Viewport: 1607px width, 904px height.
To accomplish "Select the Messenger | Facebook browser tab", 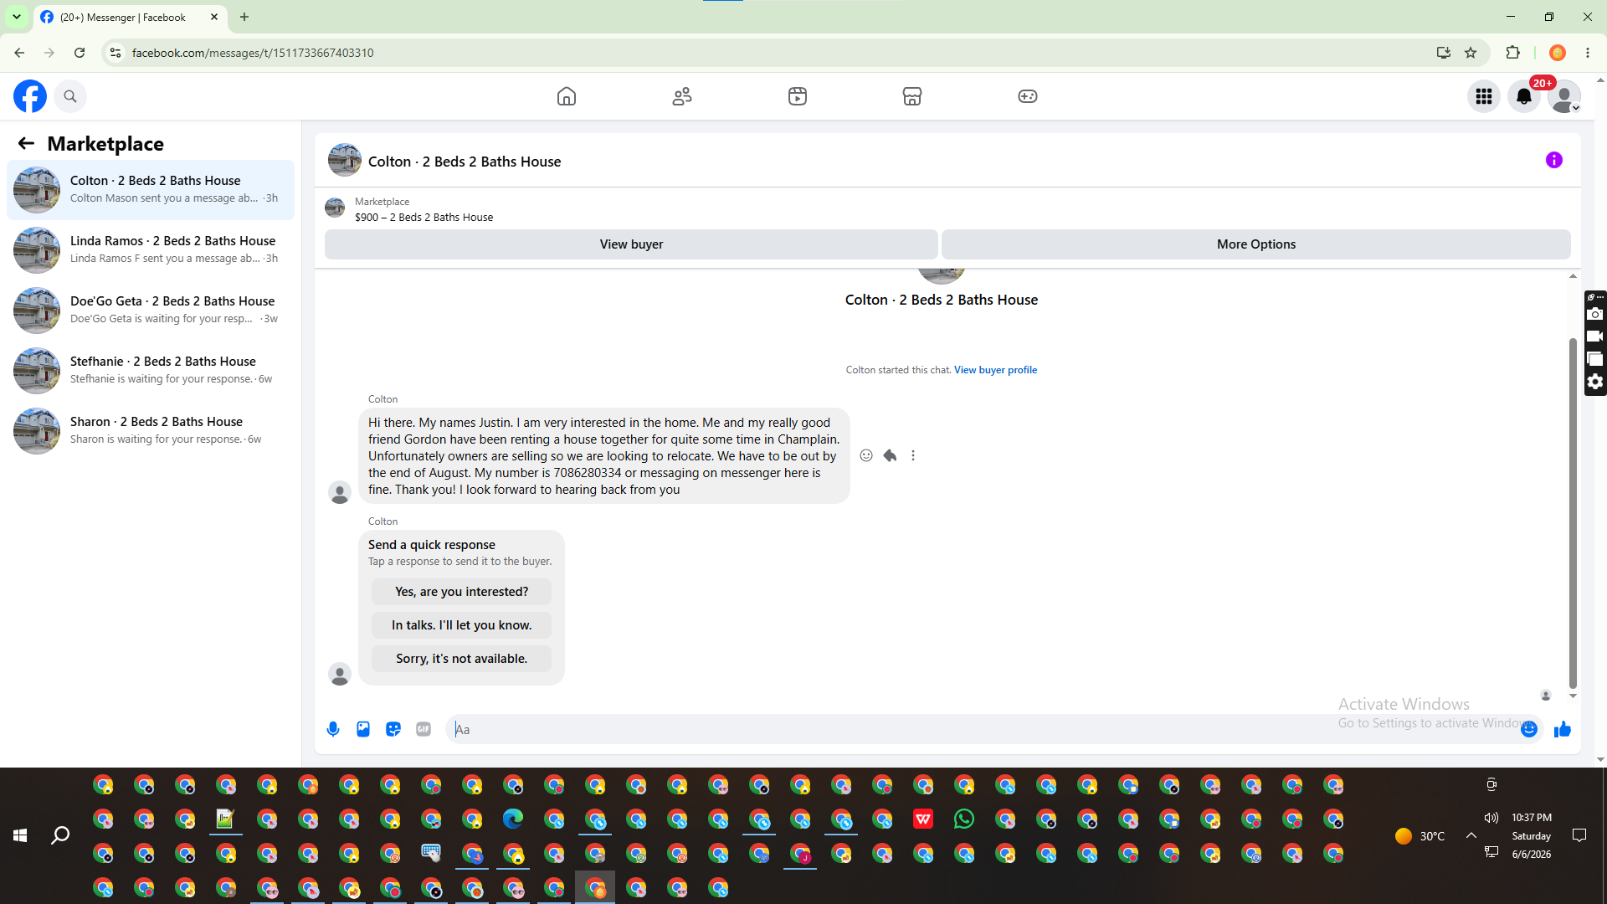I will [130, 17].
